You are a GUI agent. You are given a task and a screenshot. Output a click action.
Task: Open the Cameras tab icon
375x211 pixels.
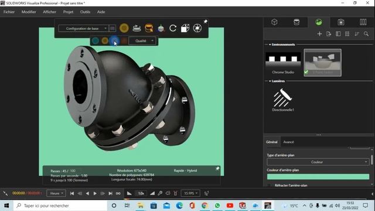click(341, 22)
